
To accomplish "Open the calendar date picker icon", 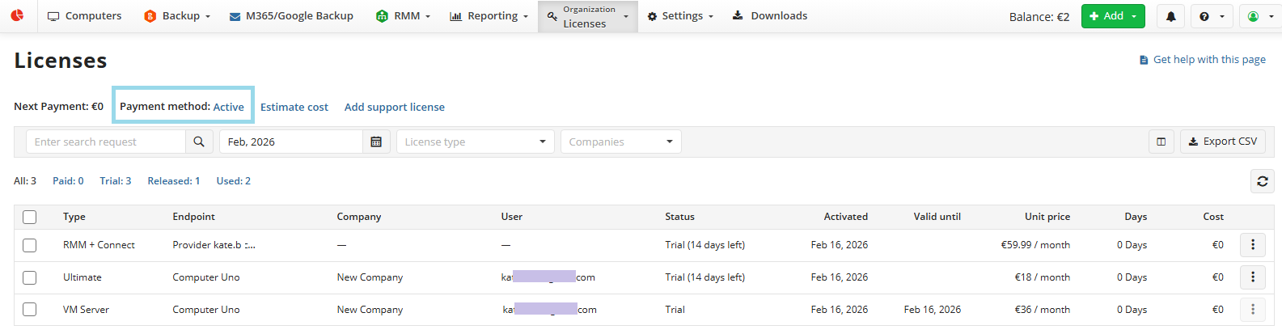I will coord(376,142).
